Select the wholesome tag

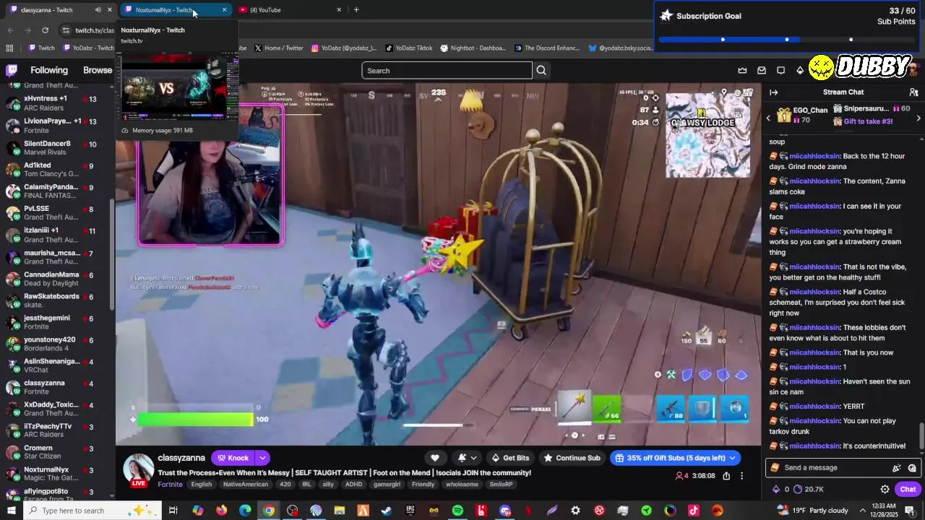462,485
